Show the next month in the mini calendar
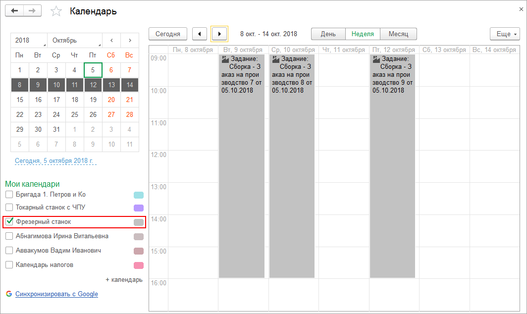The height and width of the screenshot is (314, 527). pos(130,40)
